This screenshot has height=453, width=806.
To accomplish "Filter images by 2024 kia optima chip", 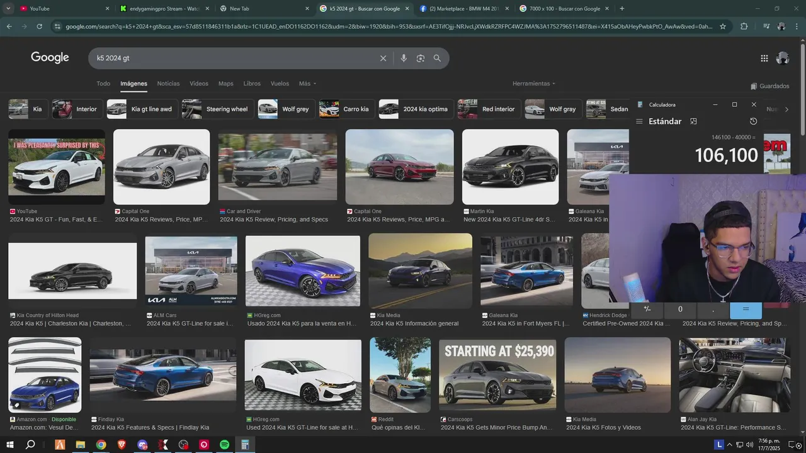I will coord(416,109).
